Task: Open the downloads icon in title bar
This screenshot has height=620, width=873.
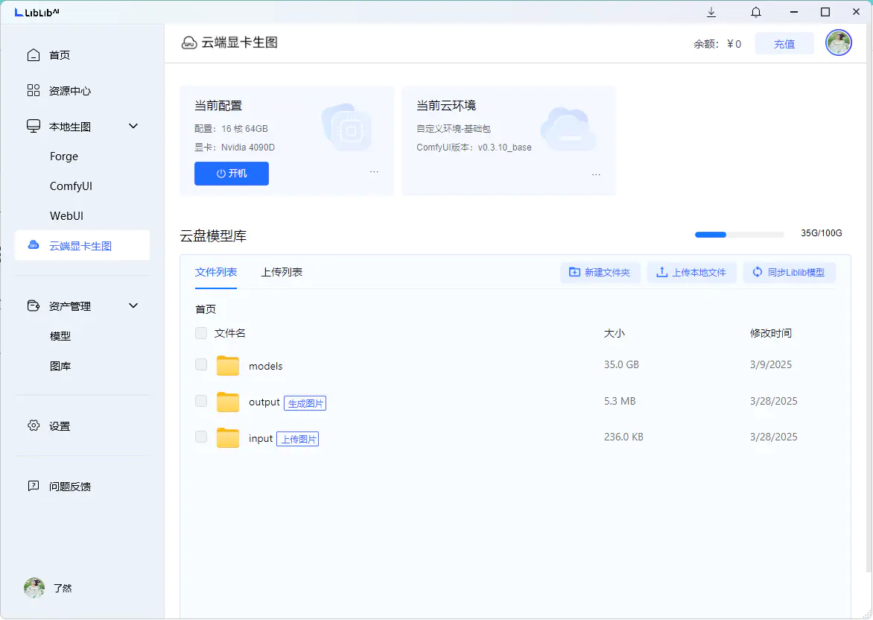Action: pos(711,12)
